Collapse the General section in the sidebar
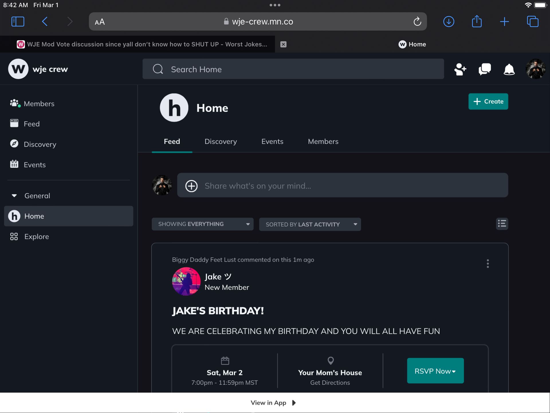Image resolution: width=550 pixels, height=413 pixels. (14, 196)
